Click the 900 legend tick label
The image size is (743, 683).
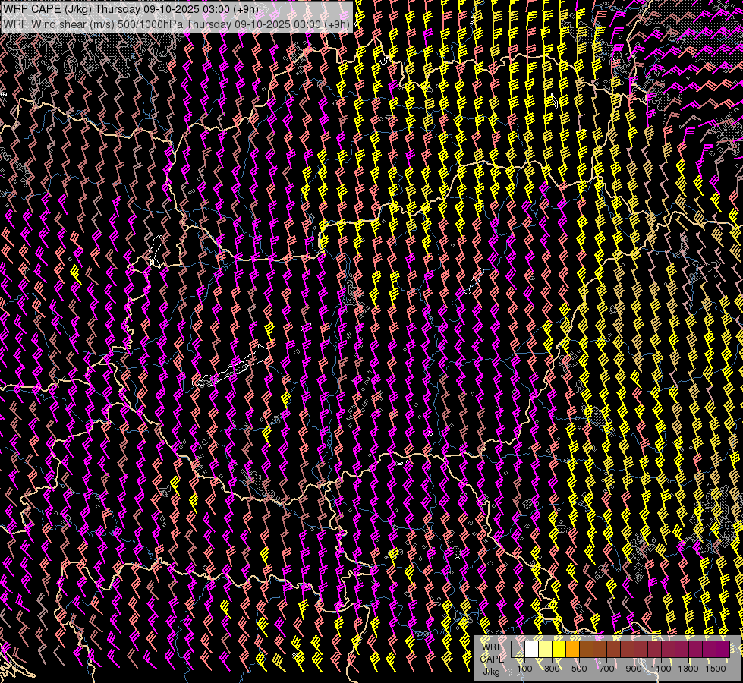634,669
